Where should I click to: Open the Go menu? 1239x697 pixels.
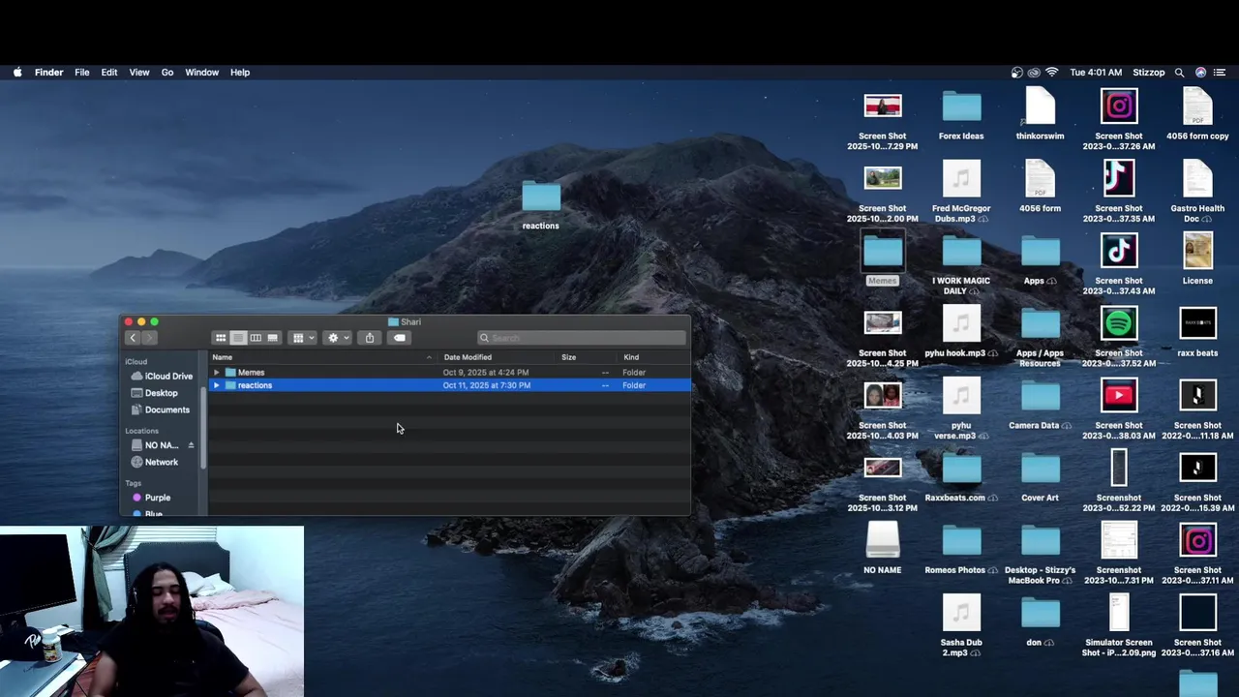pyautogui.click(x=167, y=73)
